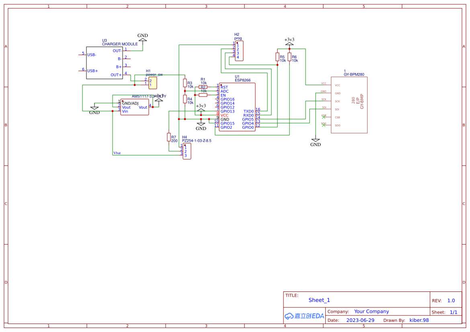The image size is (470, 332).
Task: Select the ESP8266 component symbol U1
Action: [237, 106]
